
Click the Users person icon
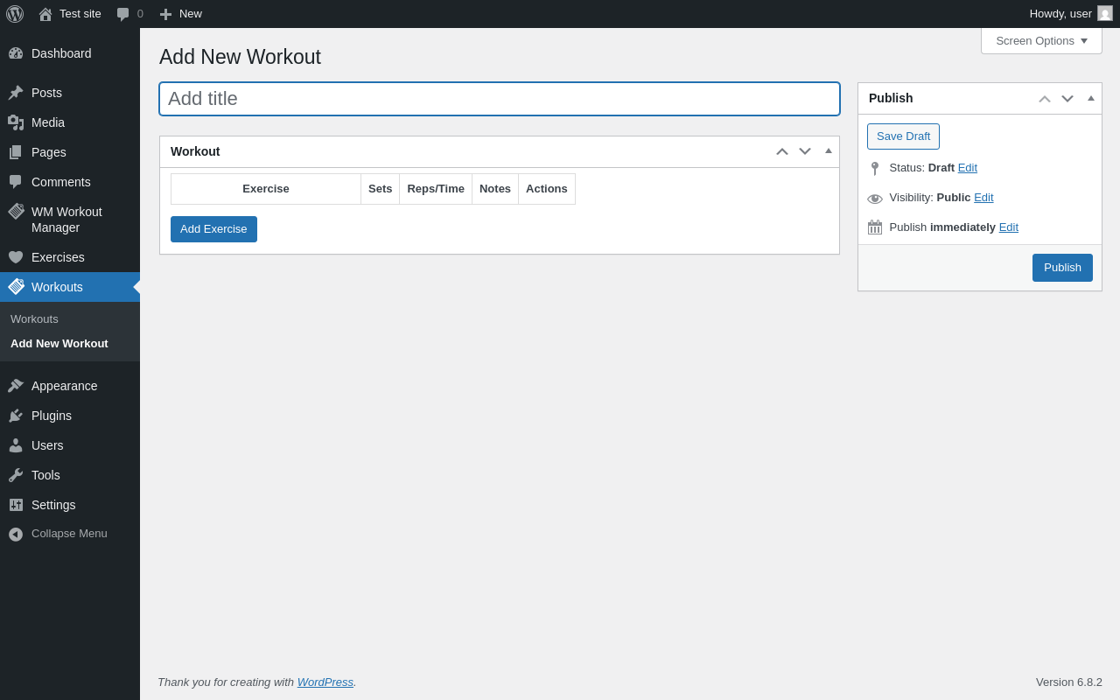pyautogui.click(x=16, y=445)
